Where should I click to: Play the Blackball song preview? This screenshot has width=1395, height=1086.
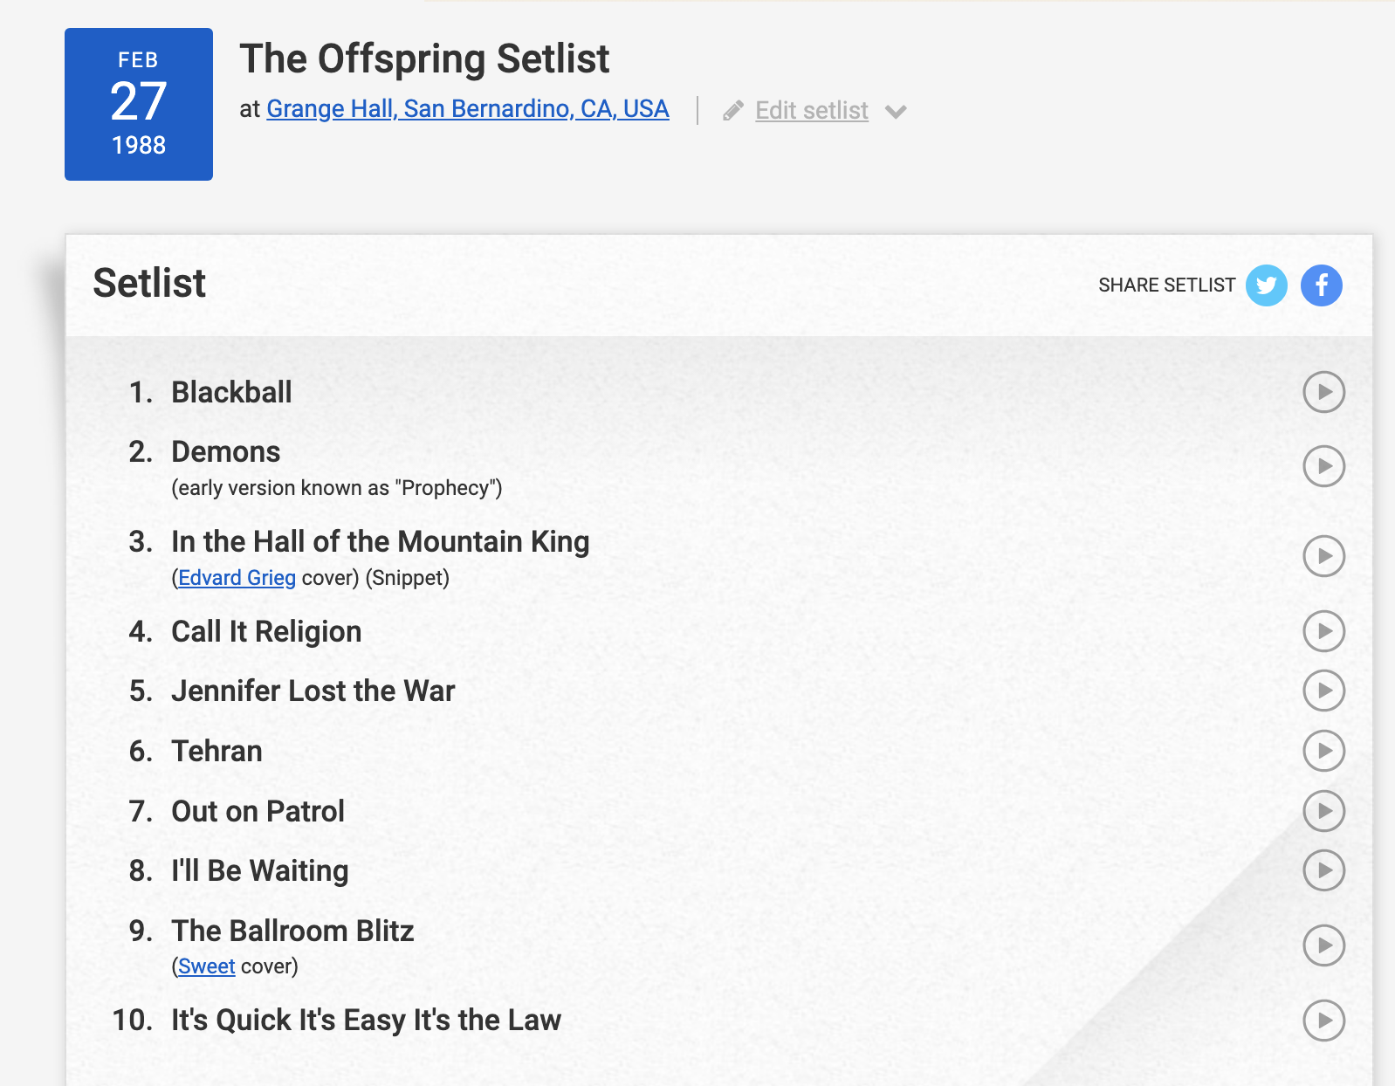1323,392
